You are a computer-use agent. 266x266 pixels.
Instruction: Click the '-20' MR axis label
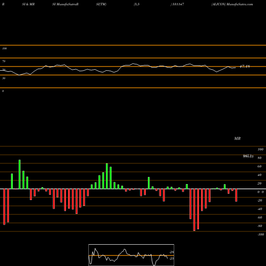pyautogui.click(x=260, y=201)
